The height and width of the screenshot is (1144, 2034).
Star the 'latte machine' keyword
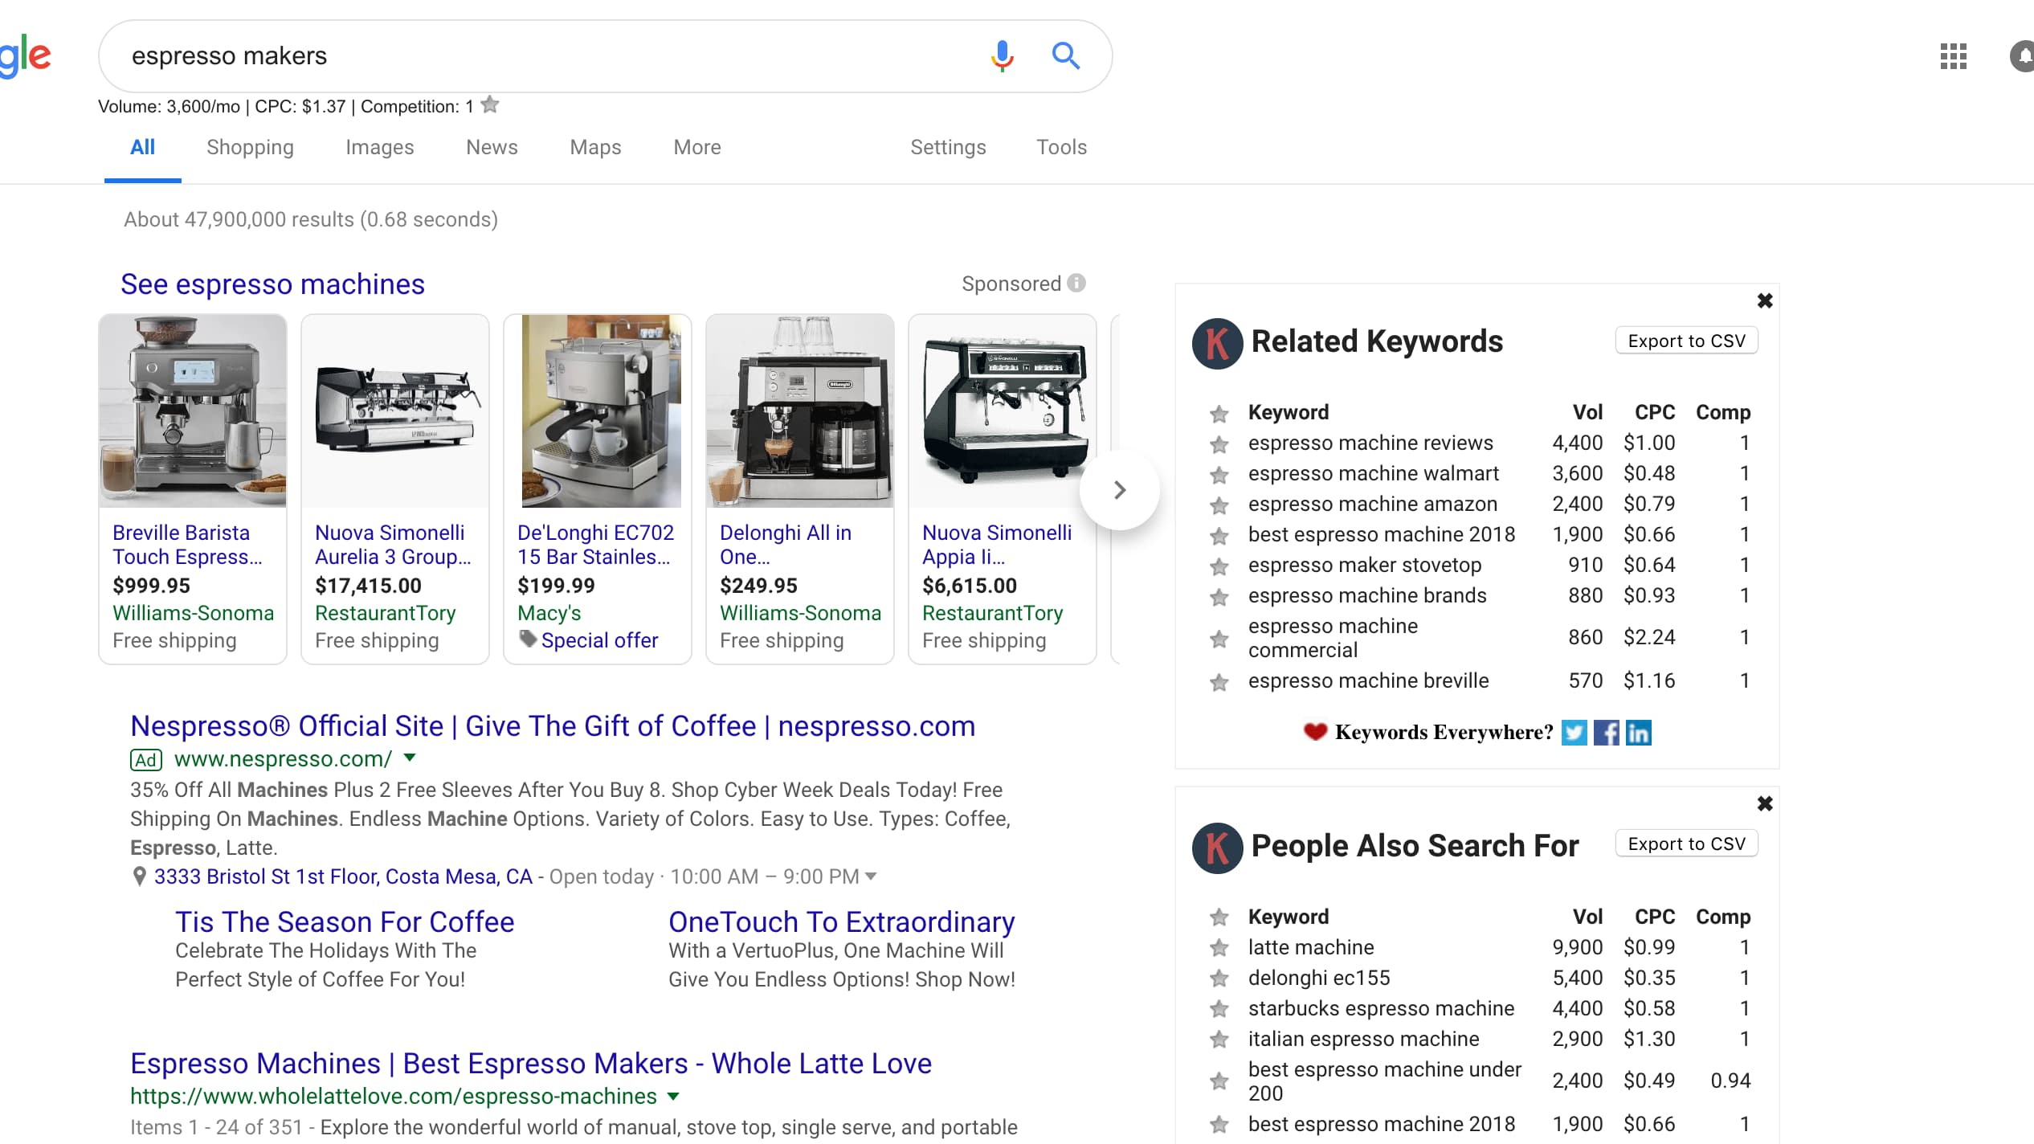coord(1219,948)
